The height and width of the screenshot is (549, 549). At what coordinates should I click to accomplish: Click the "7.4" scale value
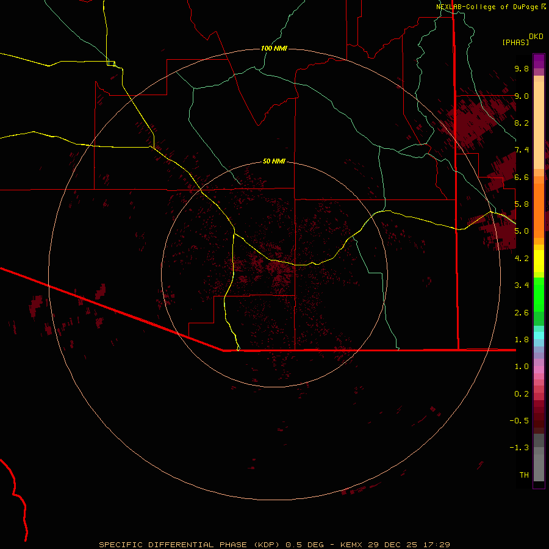coord(522,150)
